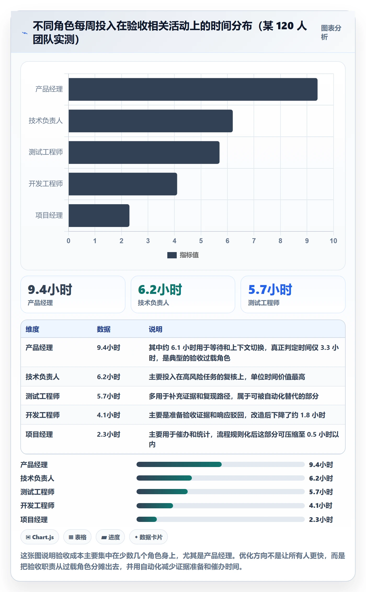Click the 产品经理 progress bar
Viewport: 366px width, 592px height.
click(220, 464)
